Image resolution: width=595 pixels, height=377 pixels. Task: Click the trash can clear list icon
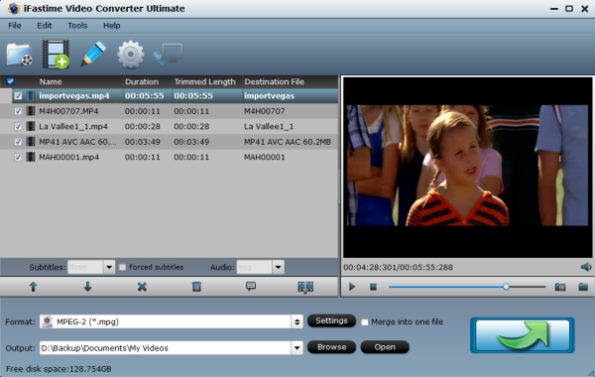[196, 287]
